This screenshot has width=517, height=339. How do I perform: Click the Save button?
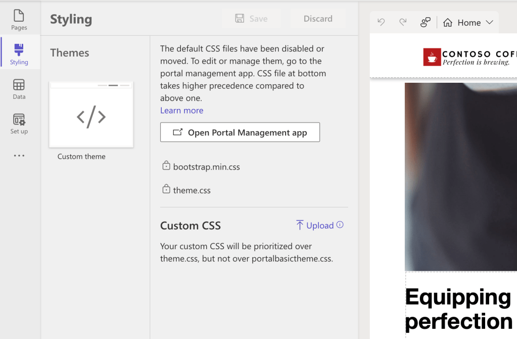coord(251,19)
